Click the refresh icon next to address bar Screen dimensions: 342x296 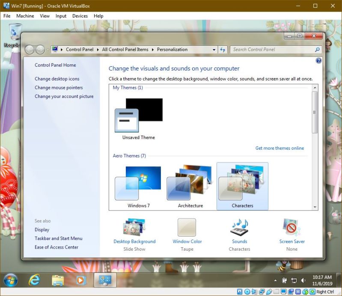[223, 50]
